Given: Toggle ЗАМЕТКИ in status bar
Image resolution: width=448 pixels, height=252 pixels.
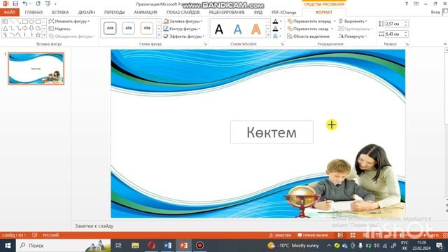Looking at the screenshot, I should click(x=280, y=235).
